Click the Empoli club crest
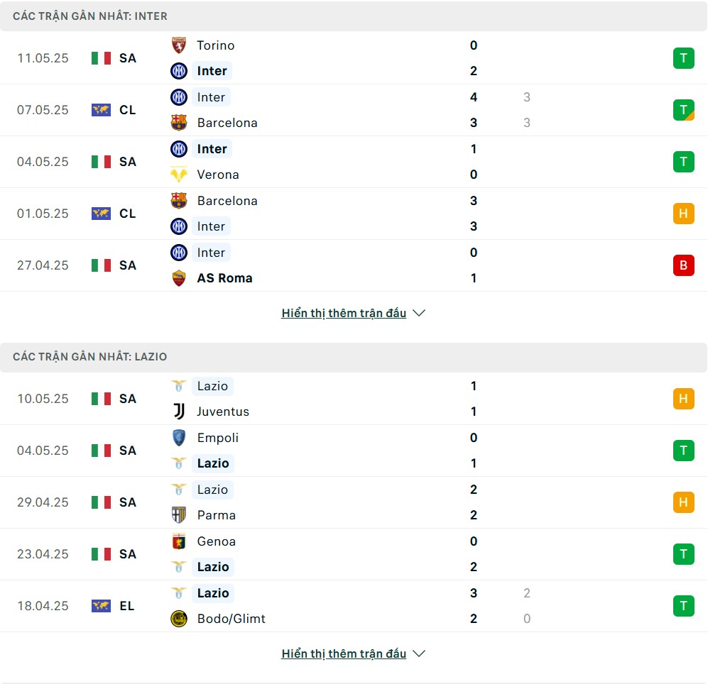This screenshot has height=684, width=708. coord(179,438)
